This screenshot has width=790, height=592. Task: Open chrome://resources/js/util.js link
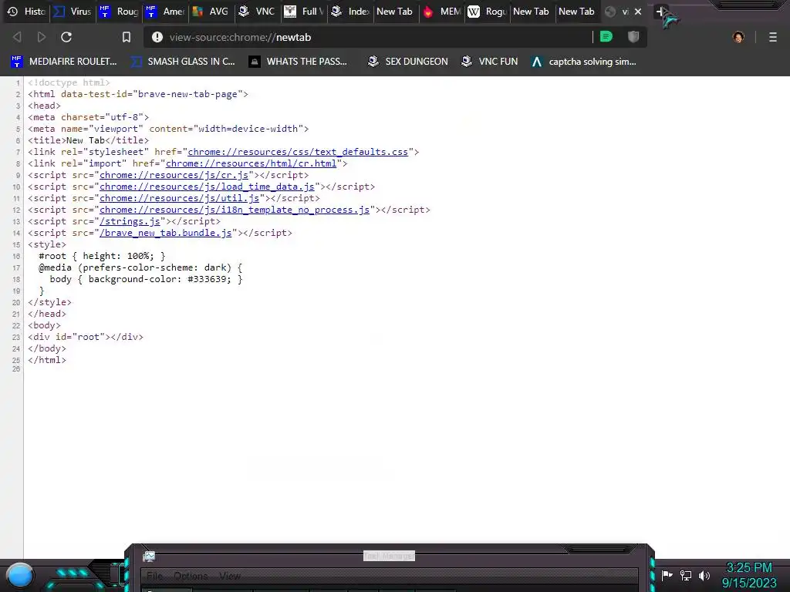coord(179,198)
